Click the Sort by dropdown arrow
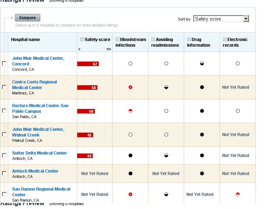This screenshot has height=209, width=267. point(246,19)
